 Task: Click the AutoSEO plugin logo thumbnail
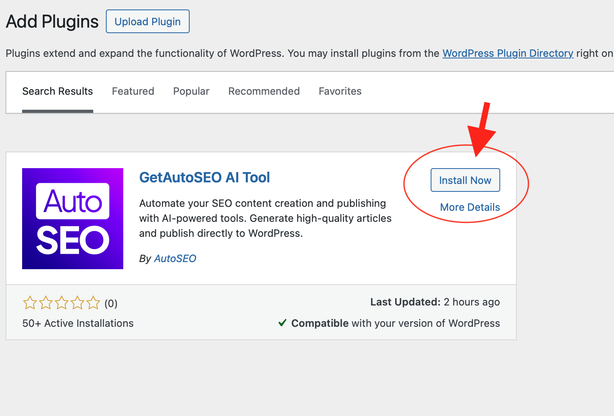(x=72, y=218)
